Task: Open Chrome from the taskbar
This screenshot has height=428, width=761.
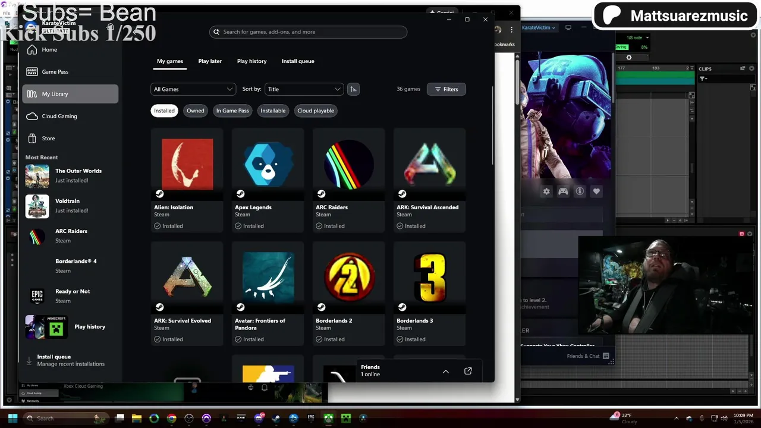Action: coord(172,418)
